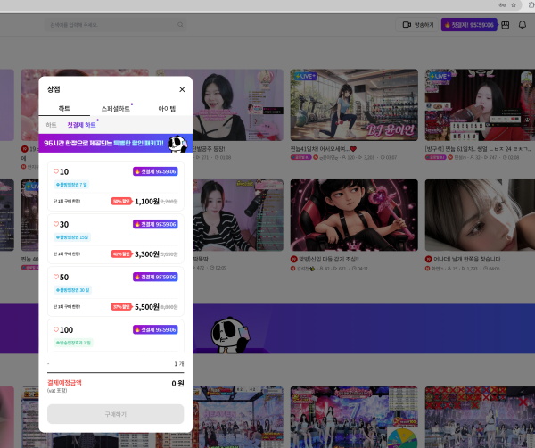Viewport: 535px width, 448px height.
Task: Open the bottom thumbnail with red X marks
Action: pyautogui.click(x=480, y=417)
